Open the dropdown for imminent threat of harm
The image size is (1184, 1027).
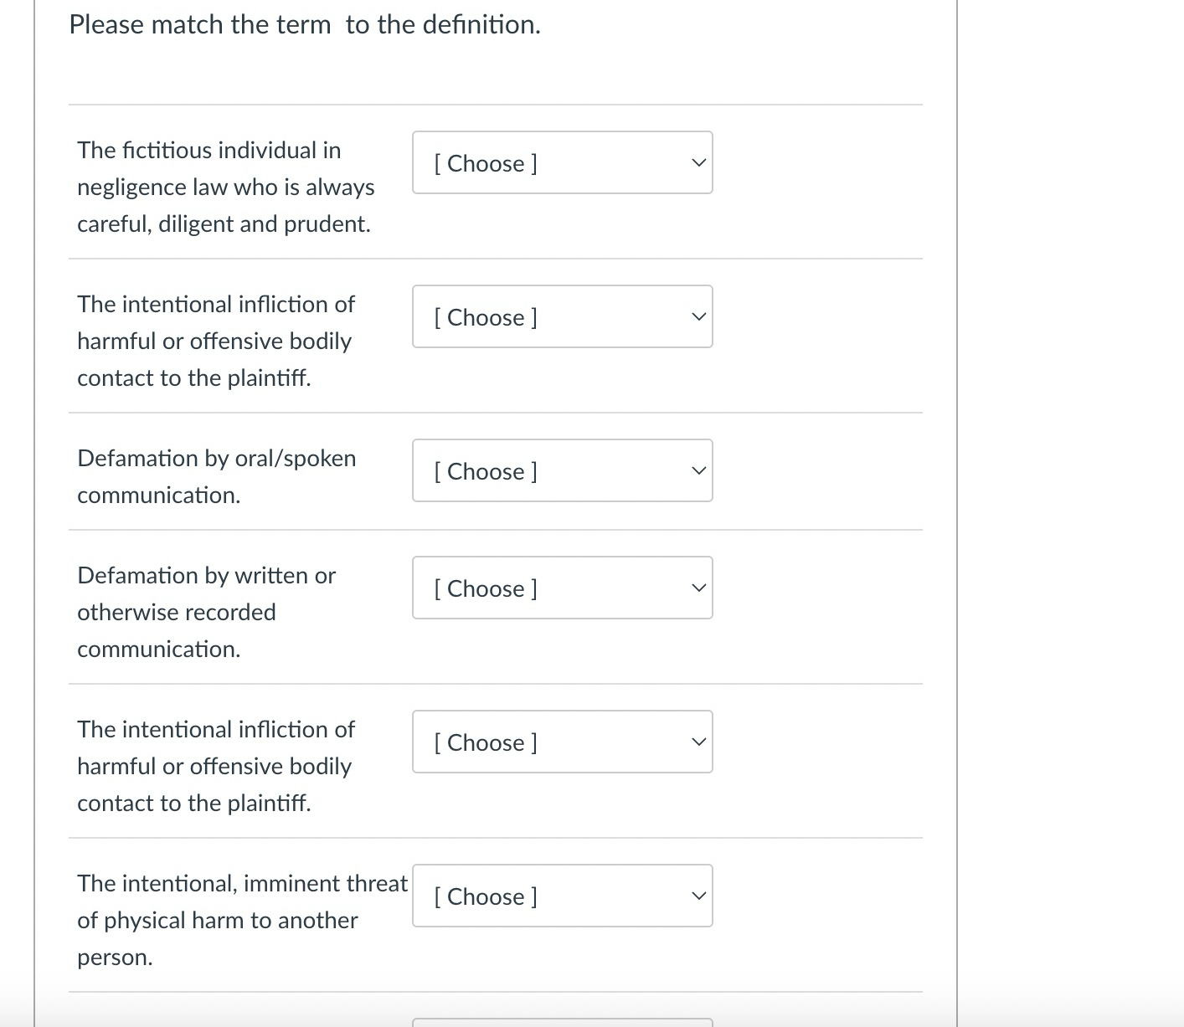pyautogui.click(x=562, y=896)
